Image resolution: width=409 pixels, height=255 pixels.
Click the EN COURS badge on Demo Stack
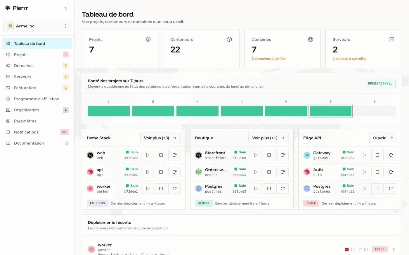98,203
